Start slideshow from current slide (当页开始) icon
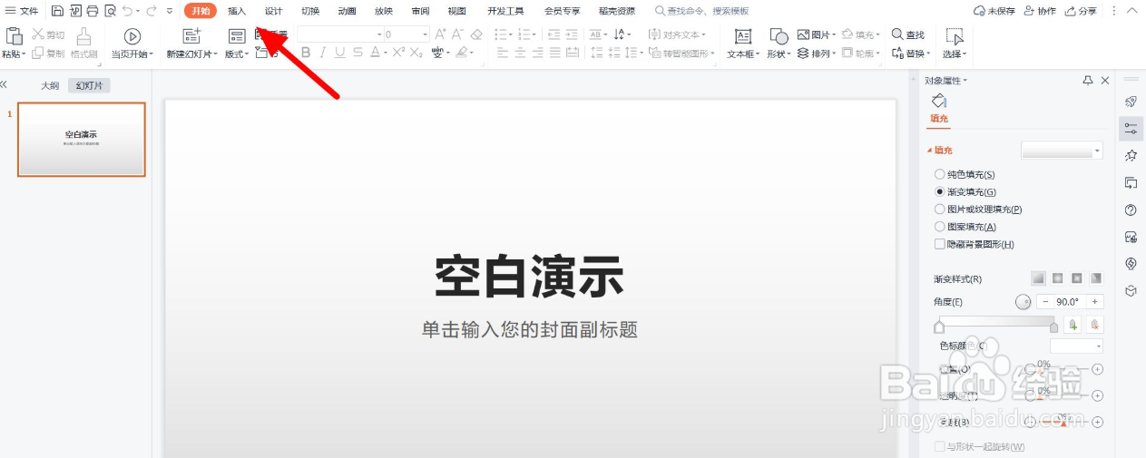1146x458 pixels. click(x=132, y=36)
